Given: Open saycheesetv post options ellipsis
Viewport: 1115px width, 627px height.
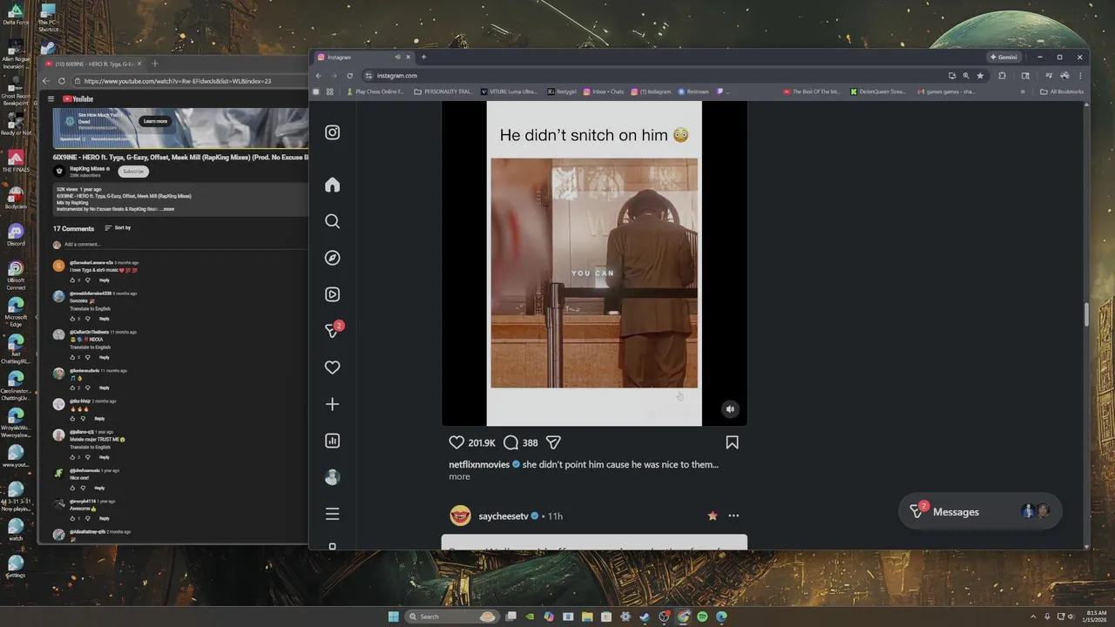Looking at the screenshot, I should pos(733,516).
